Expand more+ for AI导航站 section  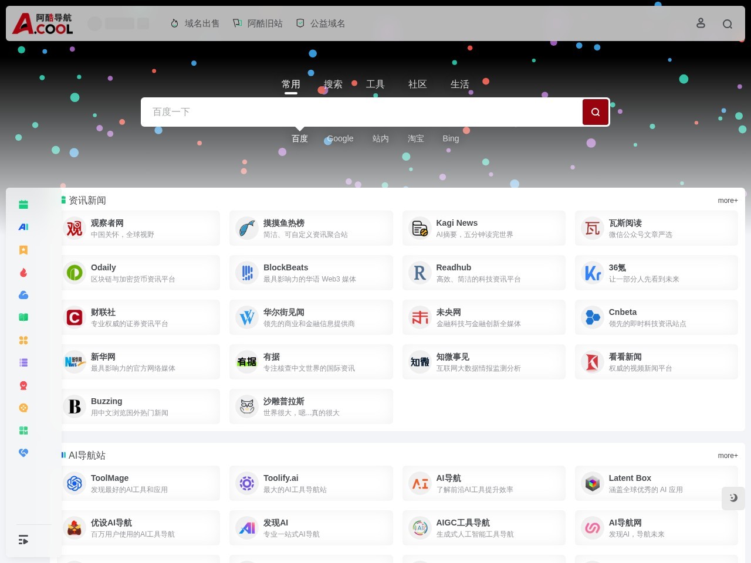[728, 456]
